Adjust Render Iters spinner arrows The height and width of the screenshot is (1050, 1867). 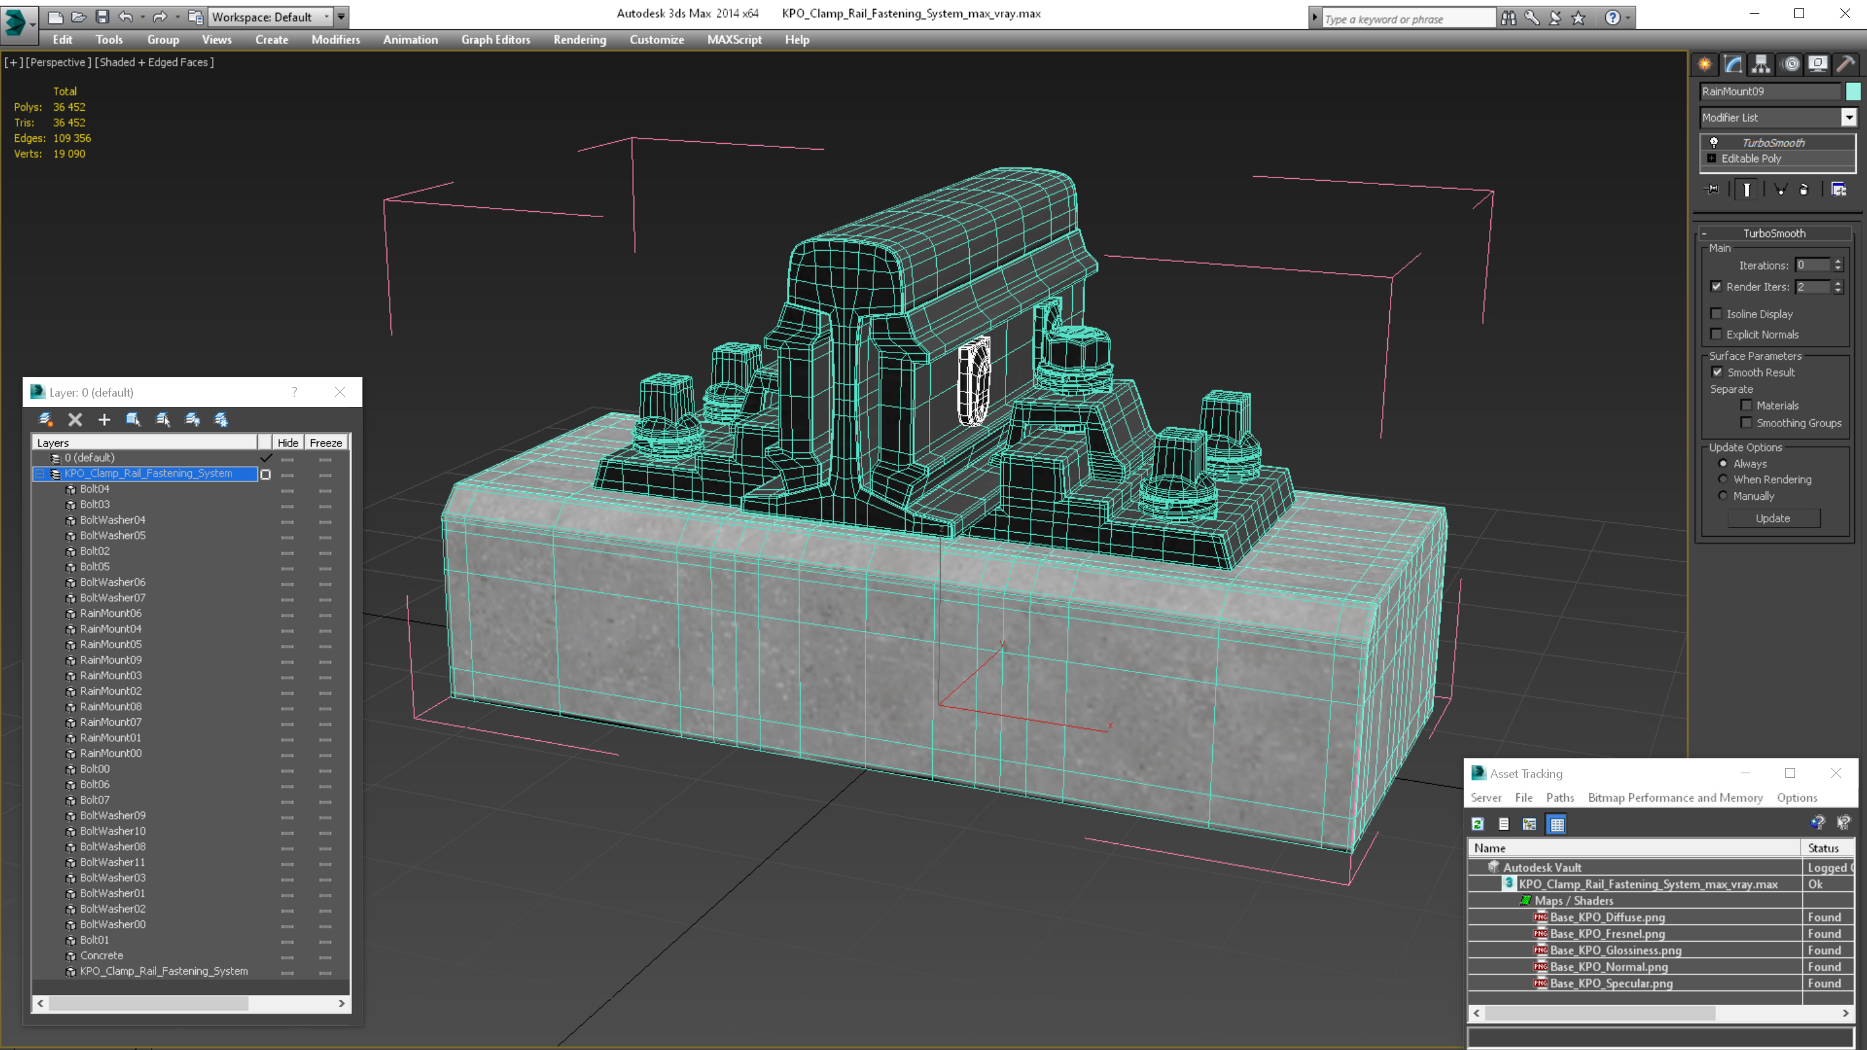coord(1837,286)
